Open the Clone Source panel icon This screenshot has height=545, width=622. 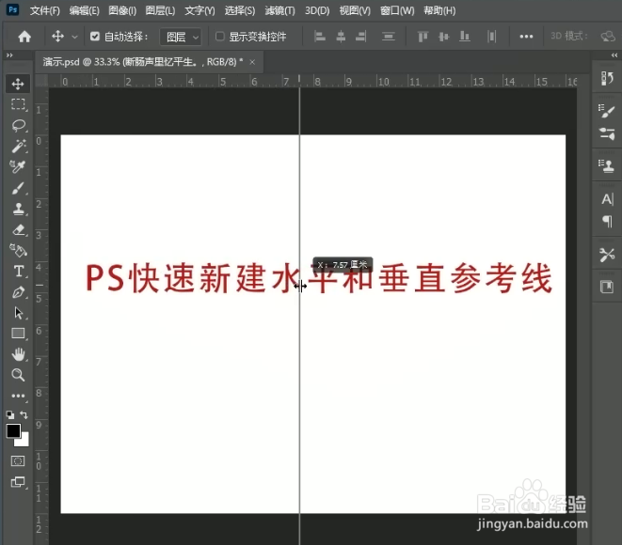(x=607, y=166)
